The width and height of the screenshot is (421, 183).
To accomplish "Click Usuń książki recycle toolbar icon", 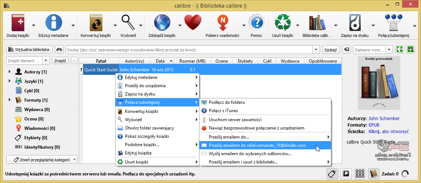I will click(283, 23).
